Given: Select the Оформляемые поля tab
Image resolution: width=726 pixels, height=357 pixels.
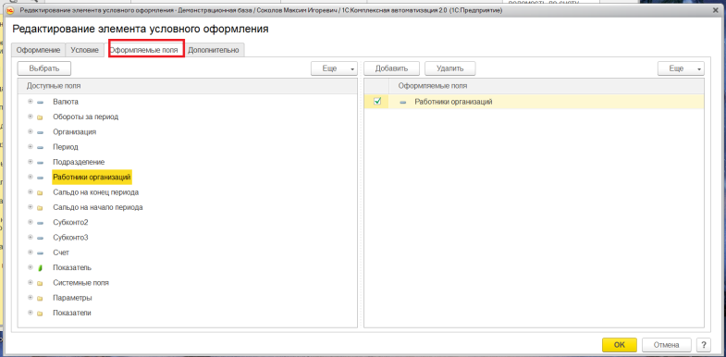Looking at the screenshot, I should point(146,49).
